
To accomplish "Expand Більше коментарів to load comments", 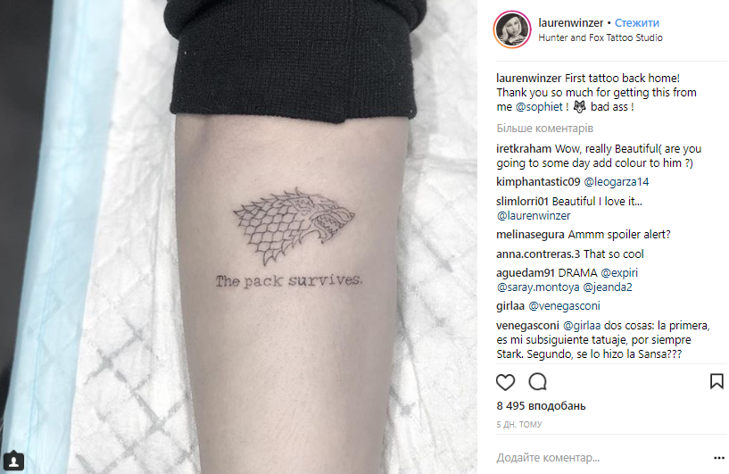I will pyautogui.click(x=544, y=129).
